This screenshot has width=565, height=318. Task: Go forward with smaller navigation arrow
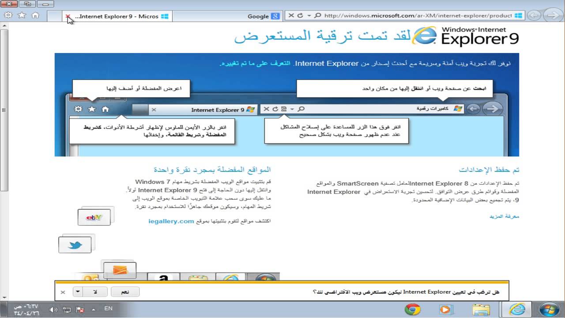point(534,15)
